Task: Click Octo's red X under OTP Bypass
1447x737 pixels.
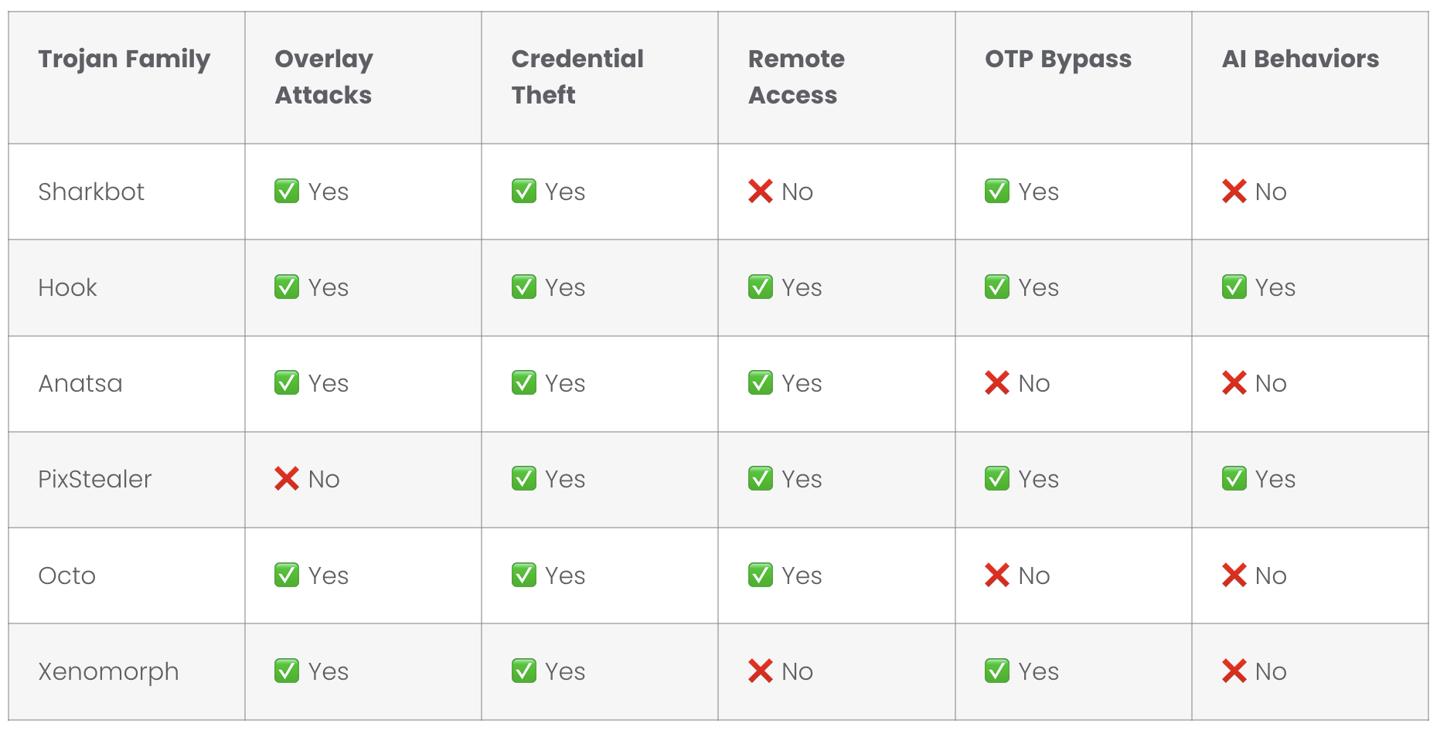Action: [x=997, y=576]
